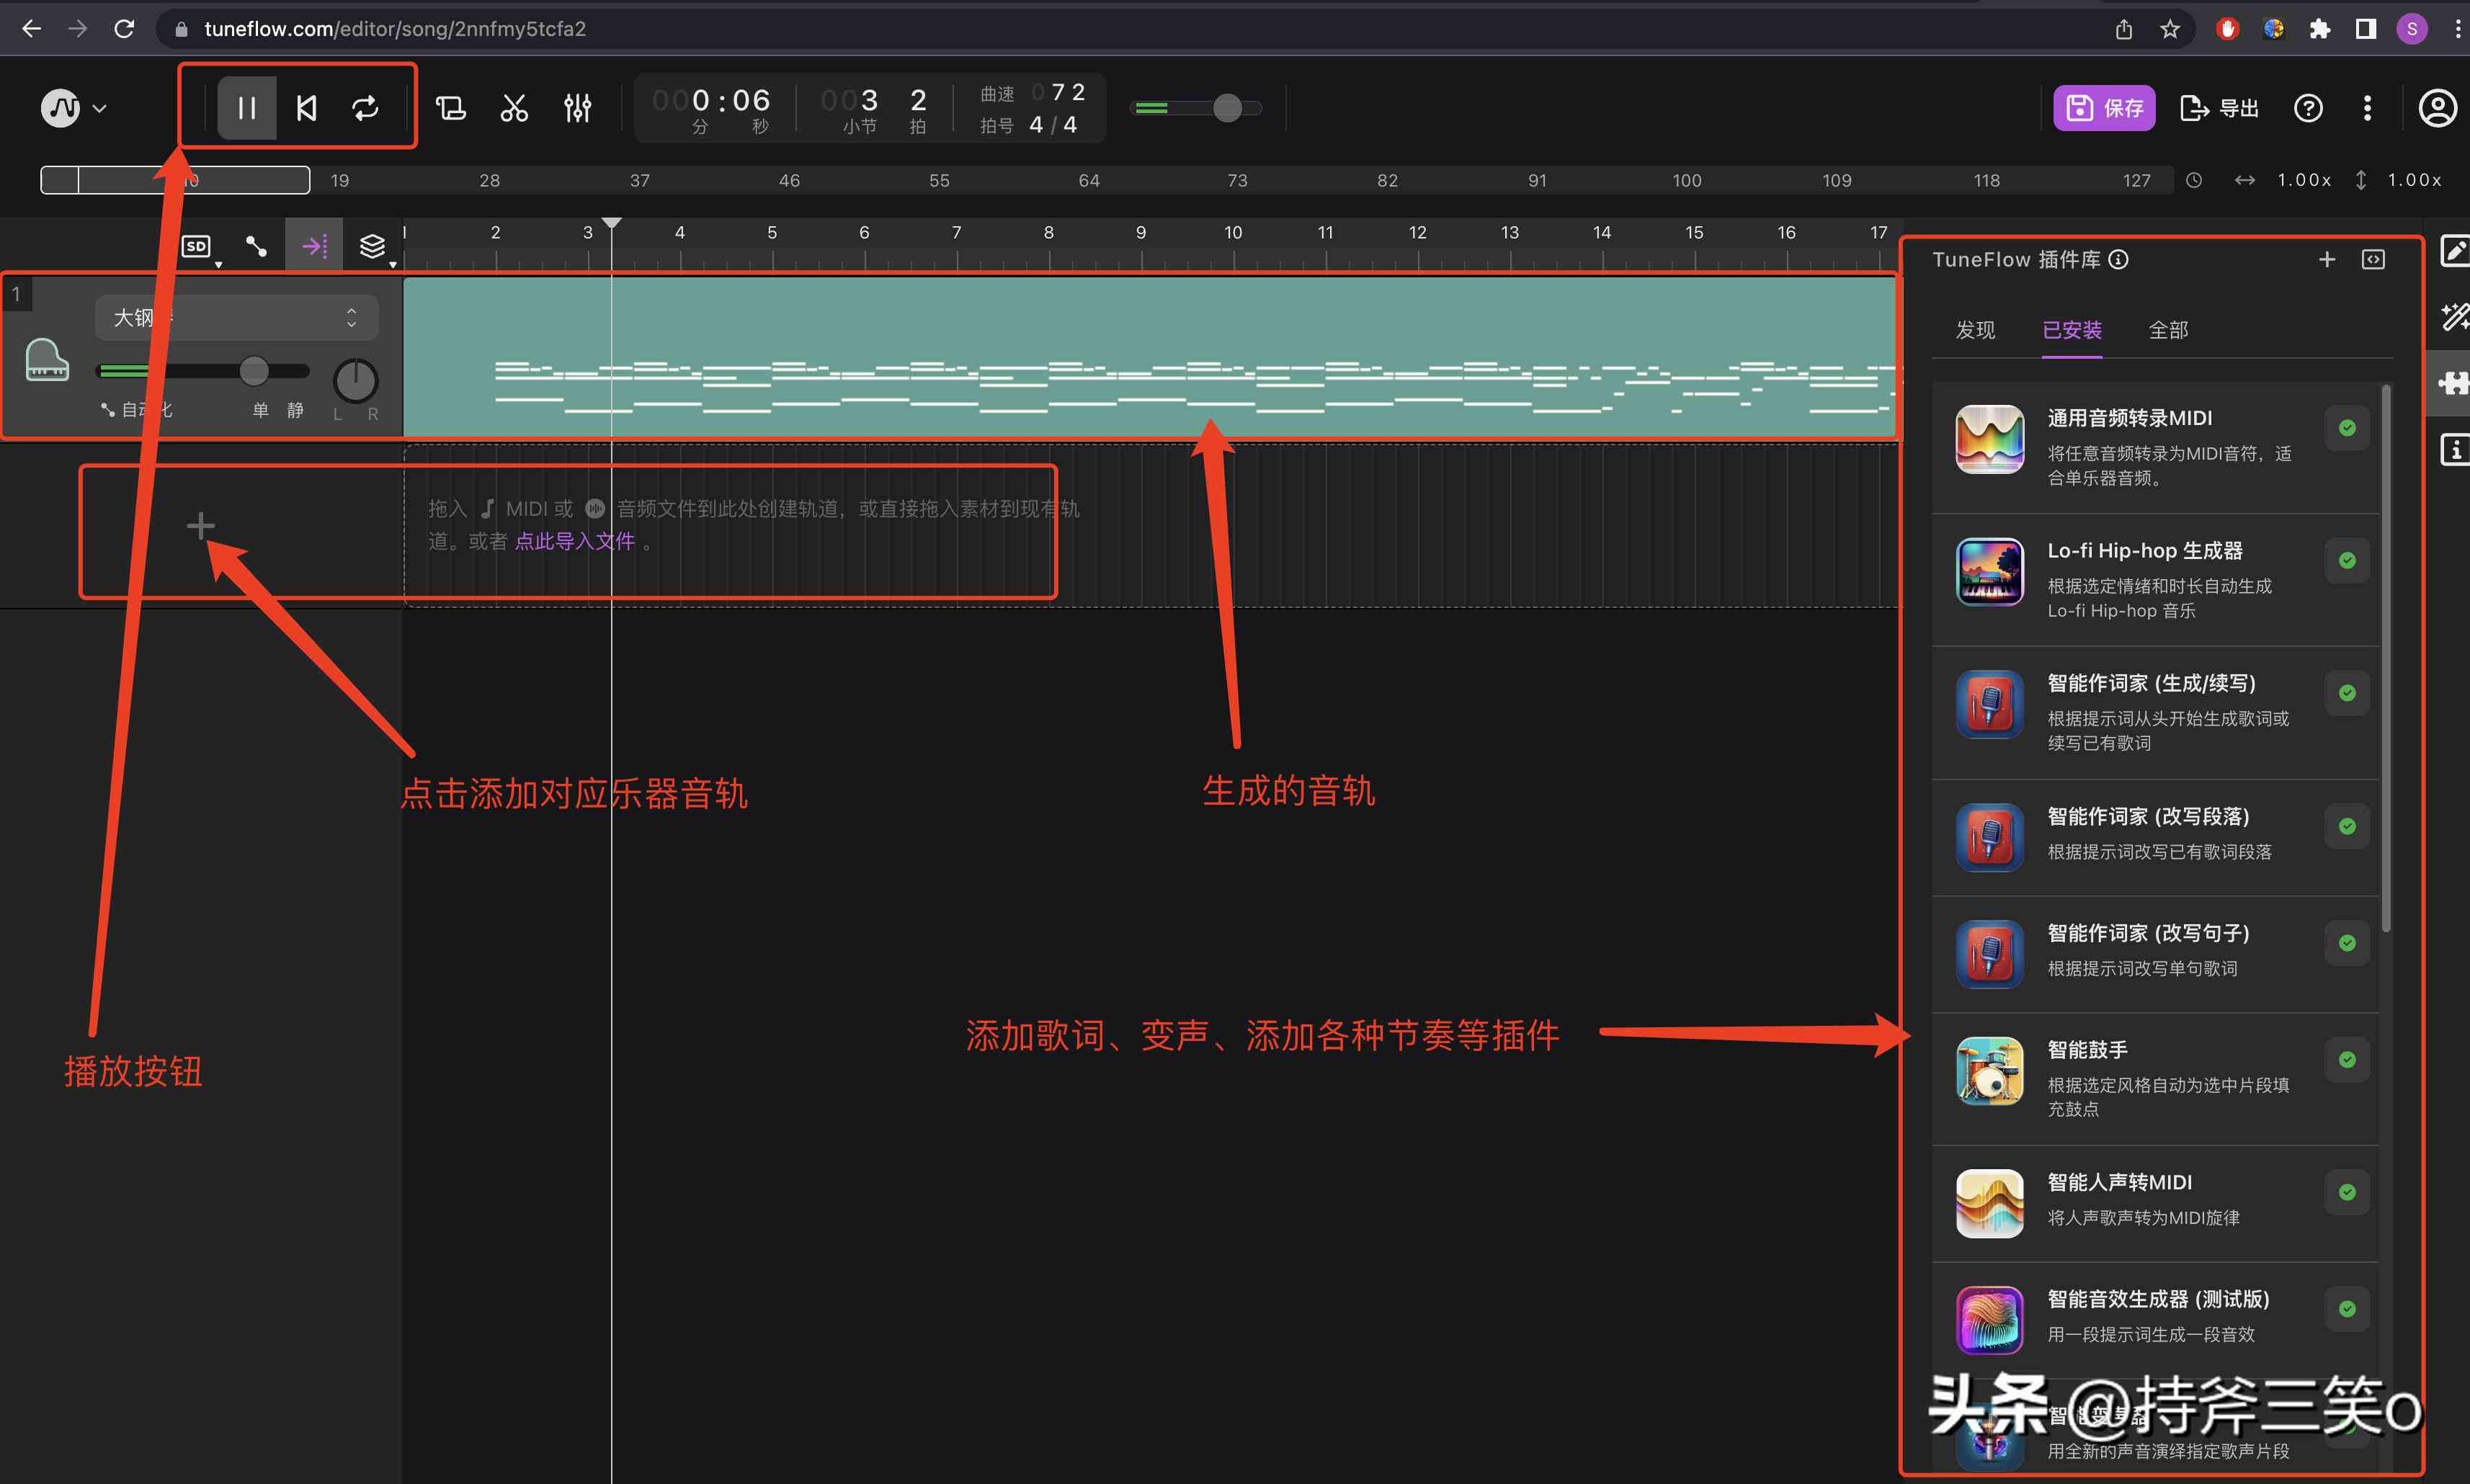The width and height of the screenshot is (2470, 1484).
Task: Toggle the purple snap-to-grid icon
Action: click(x=314, y=246)
